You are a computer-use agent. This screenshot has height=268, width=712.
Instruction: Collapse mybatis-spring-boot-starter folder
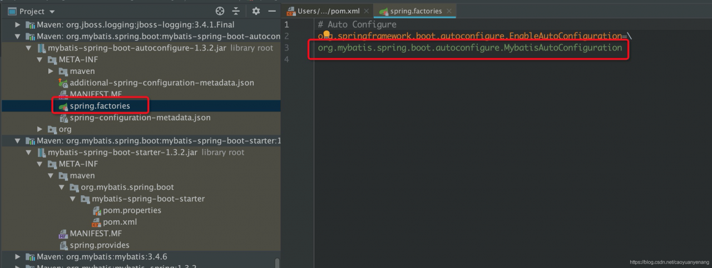pyautogui.click(x=73, y=199)
